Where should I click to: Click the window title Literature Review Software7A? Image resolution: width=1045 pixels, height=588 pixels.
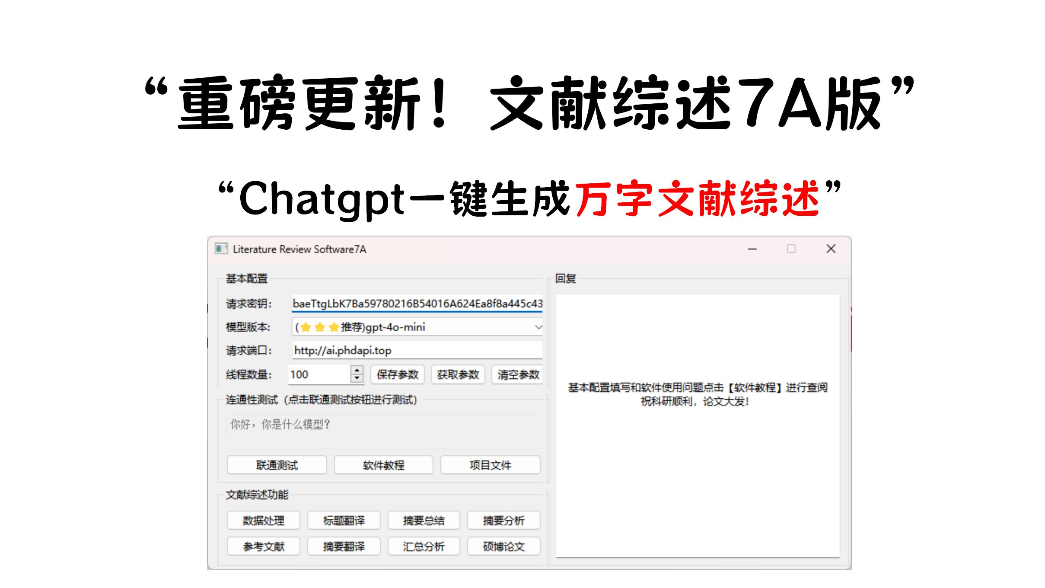[x=299, y=249]
